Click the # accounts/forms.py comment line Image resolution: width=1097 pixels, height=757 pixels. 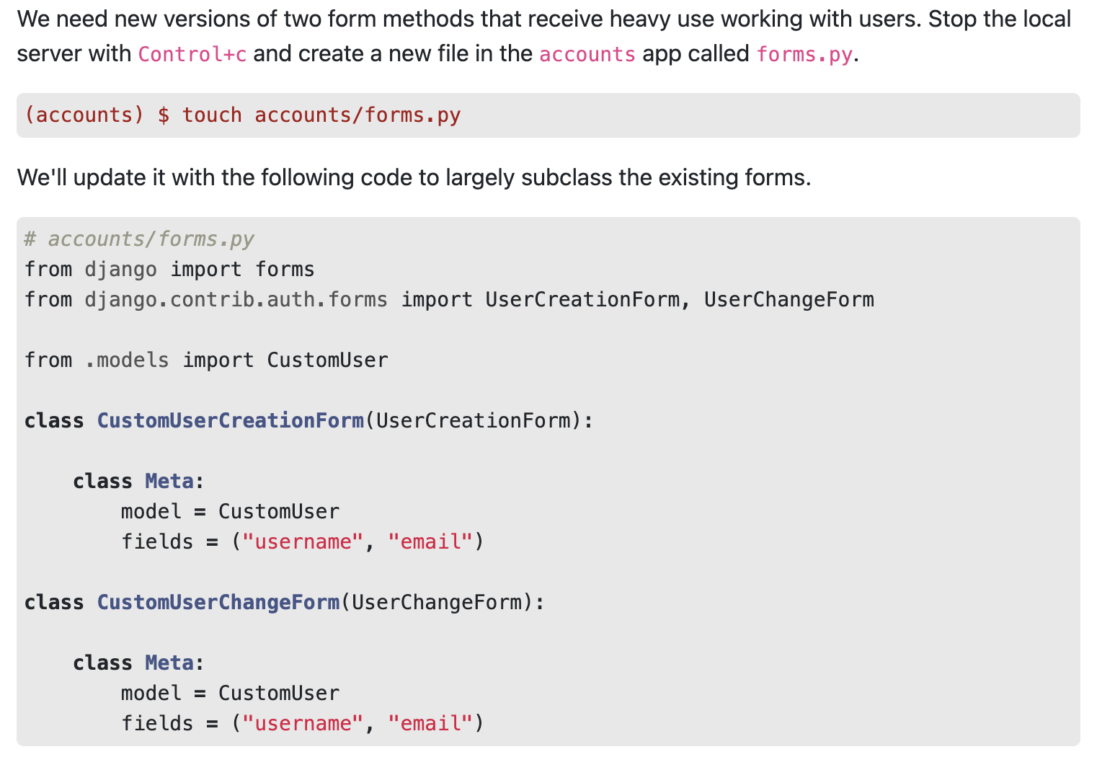[x=139, y=239]
